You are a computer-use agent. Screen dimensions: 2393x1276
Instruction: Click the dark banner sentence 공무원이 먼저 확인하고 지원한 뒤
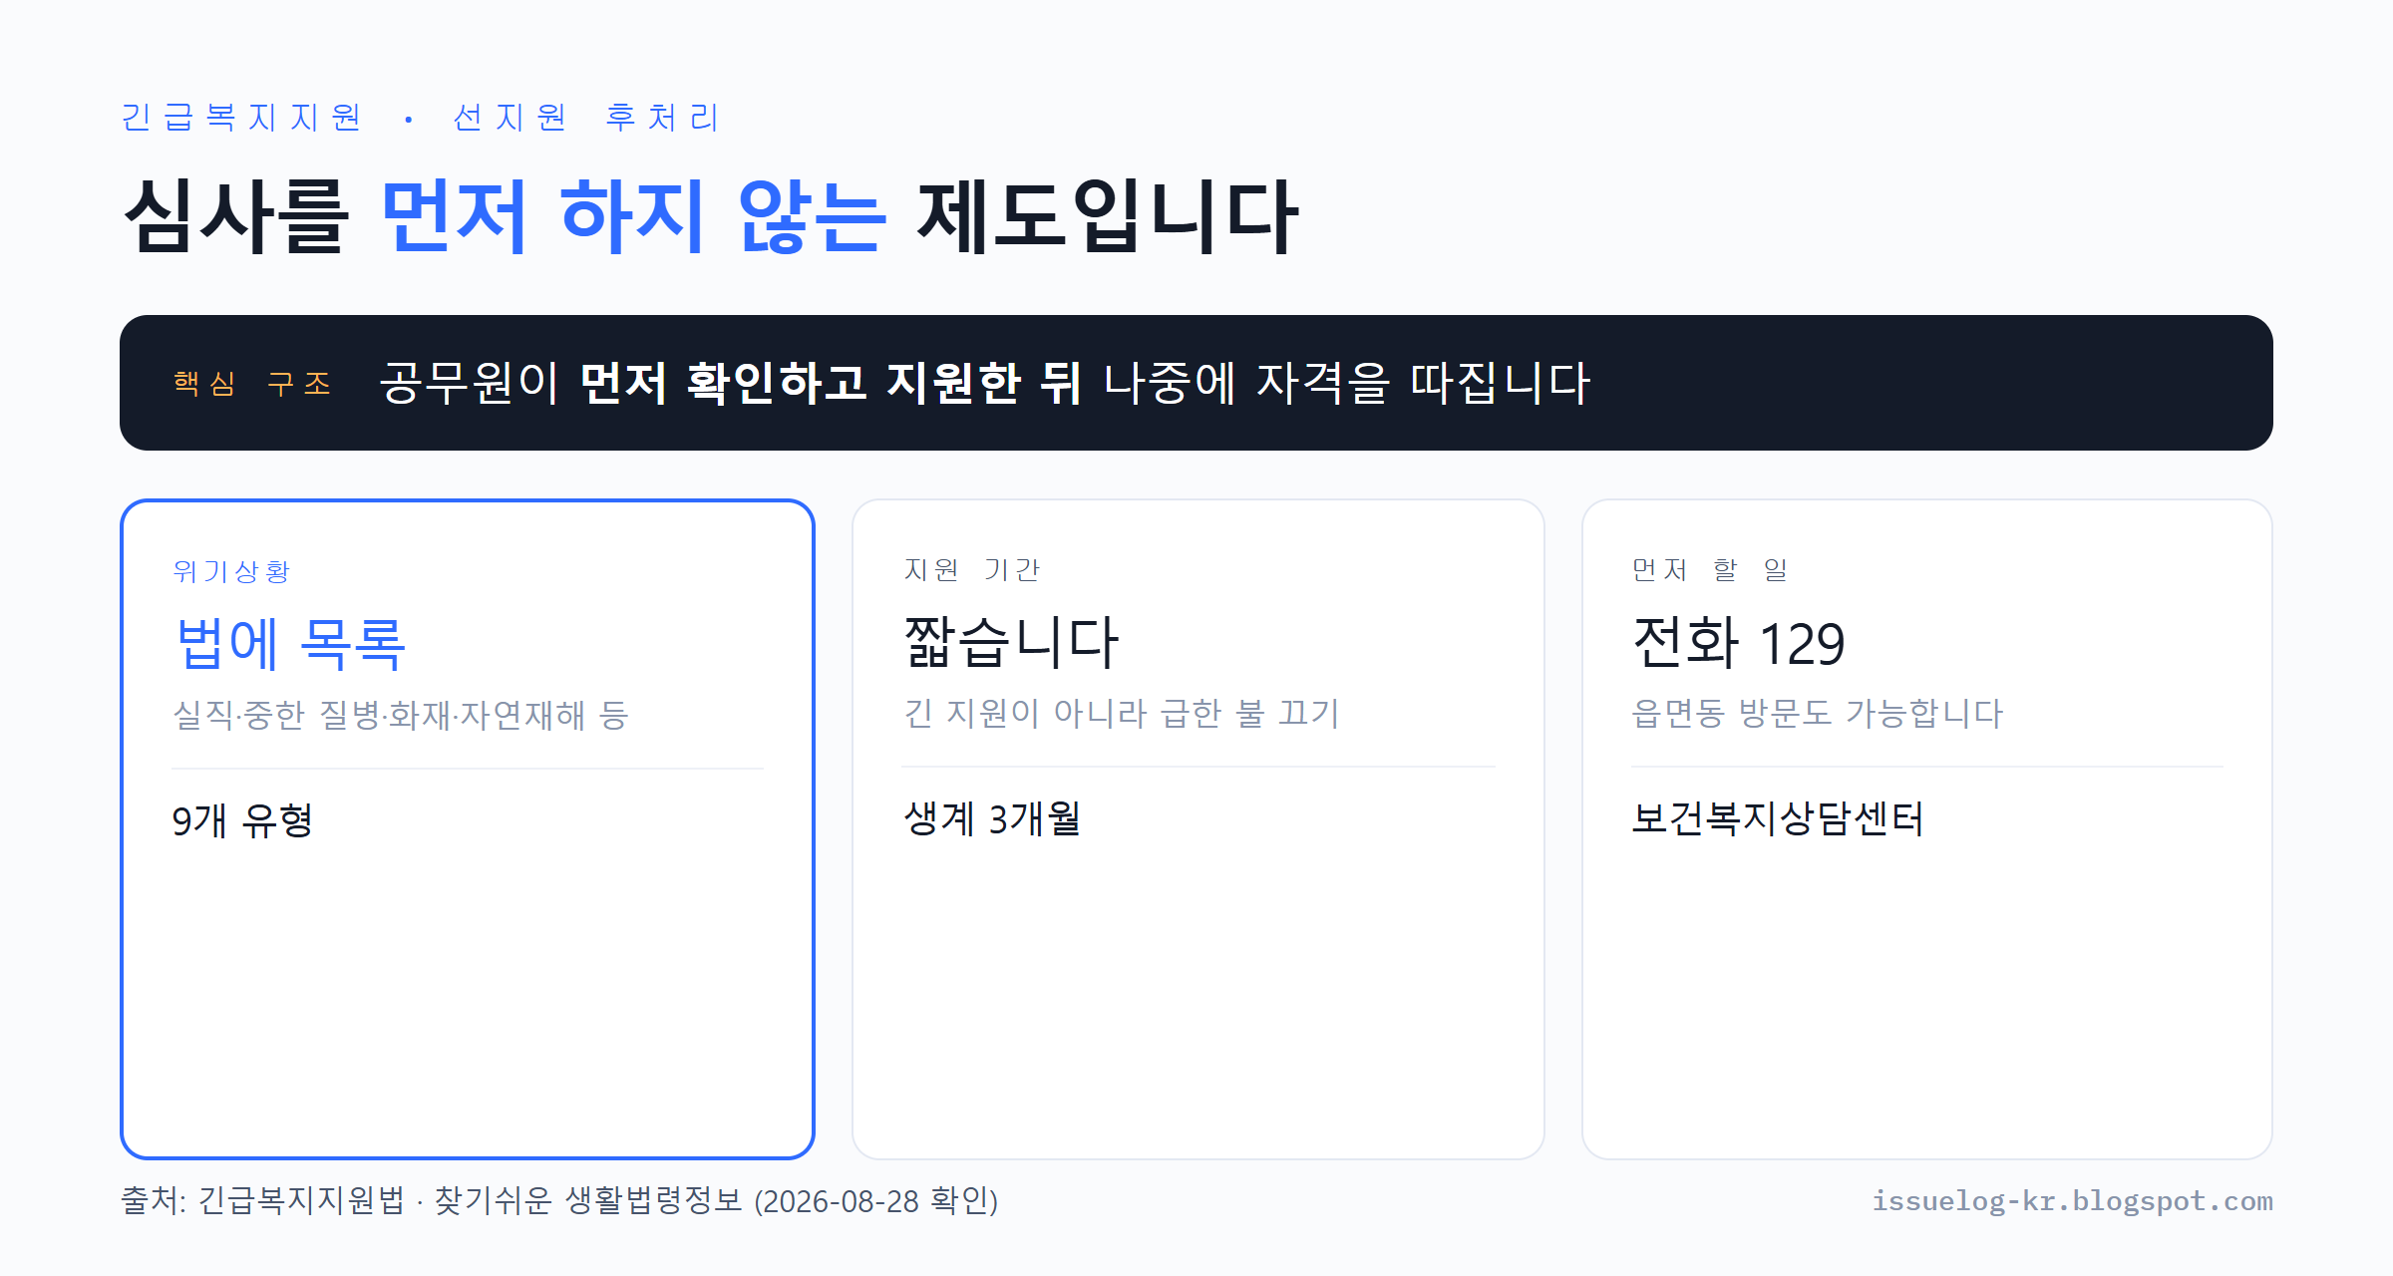[x=731, y=383]
